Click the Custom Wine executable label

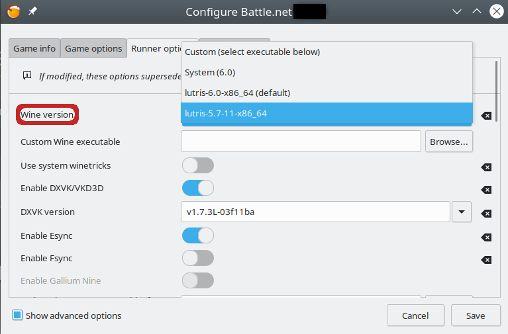pos(70,142)
